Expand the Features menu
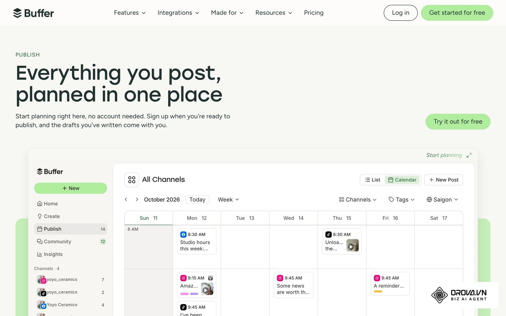The image size is (506, 316). pyautogui.click(x=130, y=13)
